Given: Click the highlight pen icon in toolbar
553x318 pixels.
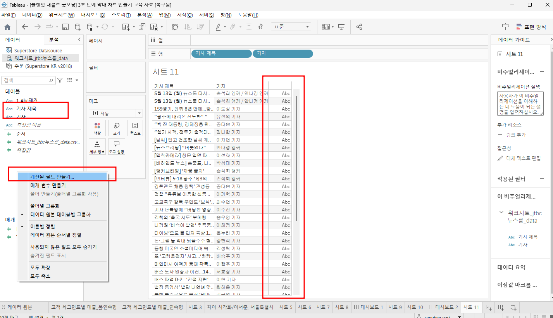Looking at the screenshot, I should tap(218, 27).
